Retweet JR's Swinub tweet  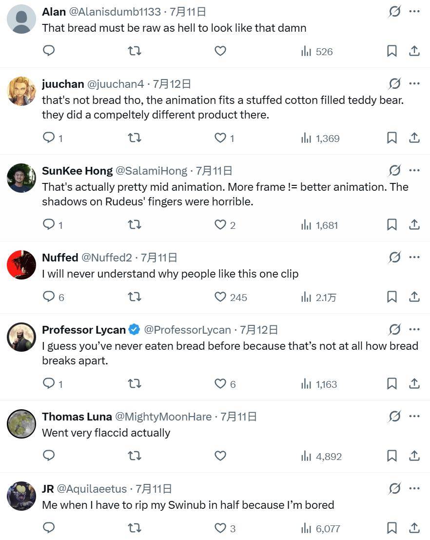tap(135, 528)
